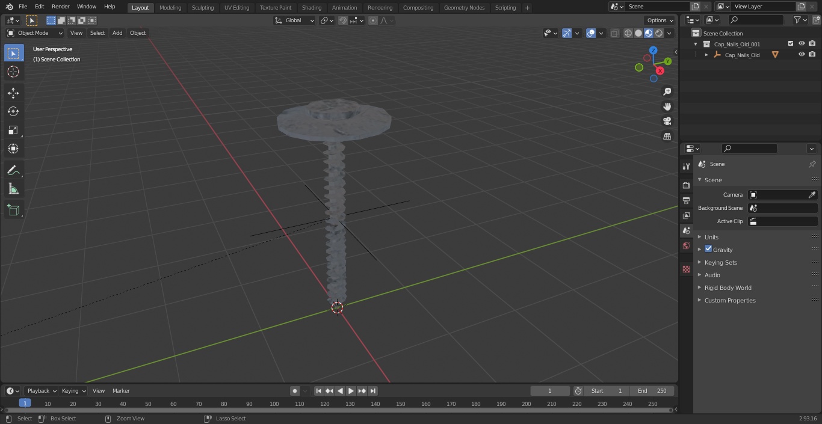Exclude Cap_Nails_Old_001 collection via checkbox
This screenshot has height=424, width=822.
point(791,44)
